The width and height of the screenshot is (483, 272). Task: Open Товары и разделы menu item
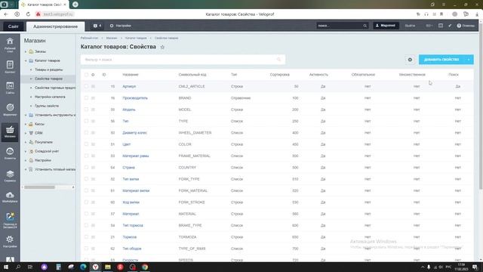coord(48,70)
